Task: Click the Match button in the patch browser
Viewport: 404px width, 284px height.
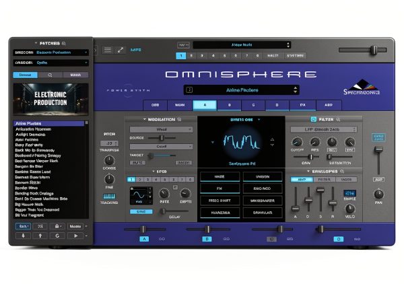Action: tap(75, 75)
